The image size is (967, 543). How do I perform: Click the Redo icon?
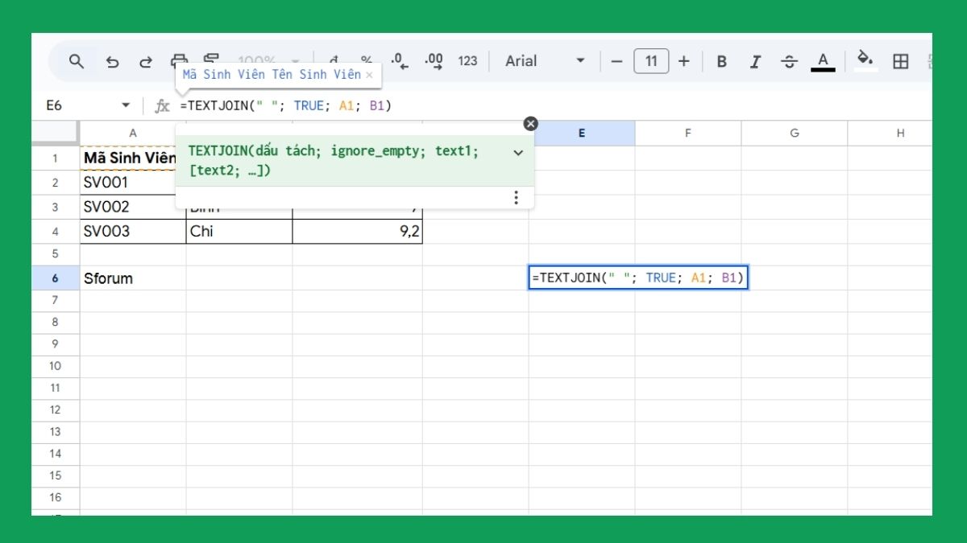[x=147, y=60]
